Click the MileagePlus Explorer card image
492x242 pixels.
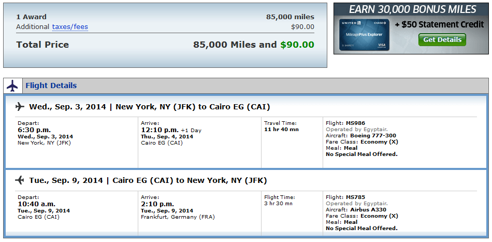[x=364, y=35]
